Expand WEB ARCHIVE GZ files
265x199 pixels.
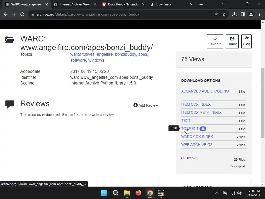197,145
